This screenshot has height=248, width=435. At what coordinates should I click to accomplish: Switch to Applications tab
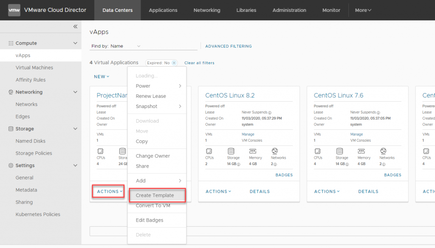coord(163,10)
